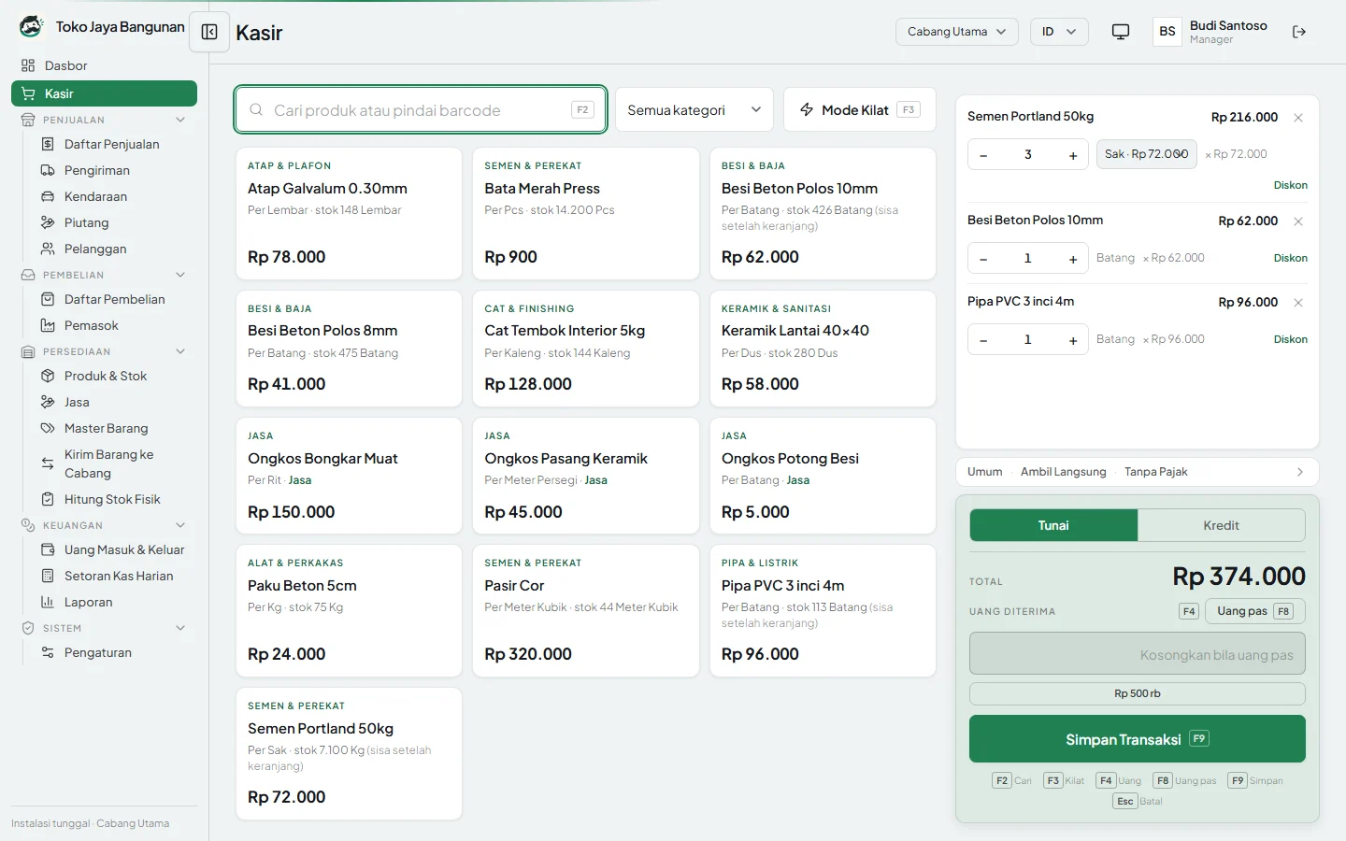The height and width of the screenshot is (841, 1346).
Task: Click the logout icon beside Budi Santoso
Action: (x=1299, y=32)
